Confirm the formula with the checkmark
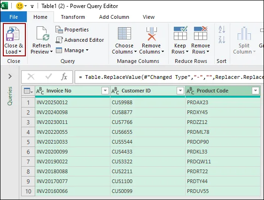 click(x=48, y=77)
